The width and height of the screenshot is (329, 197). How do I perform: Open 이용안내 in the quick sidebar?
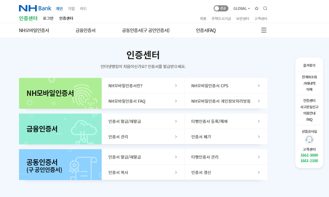coord(309,113)
